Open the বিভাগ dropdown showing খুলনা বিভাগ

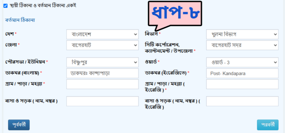[x=242, y=34]
